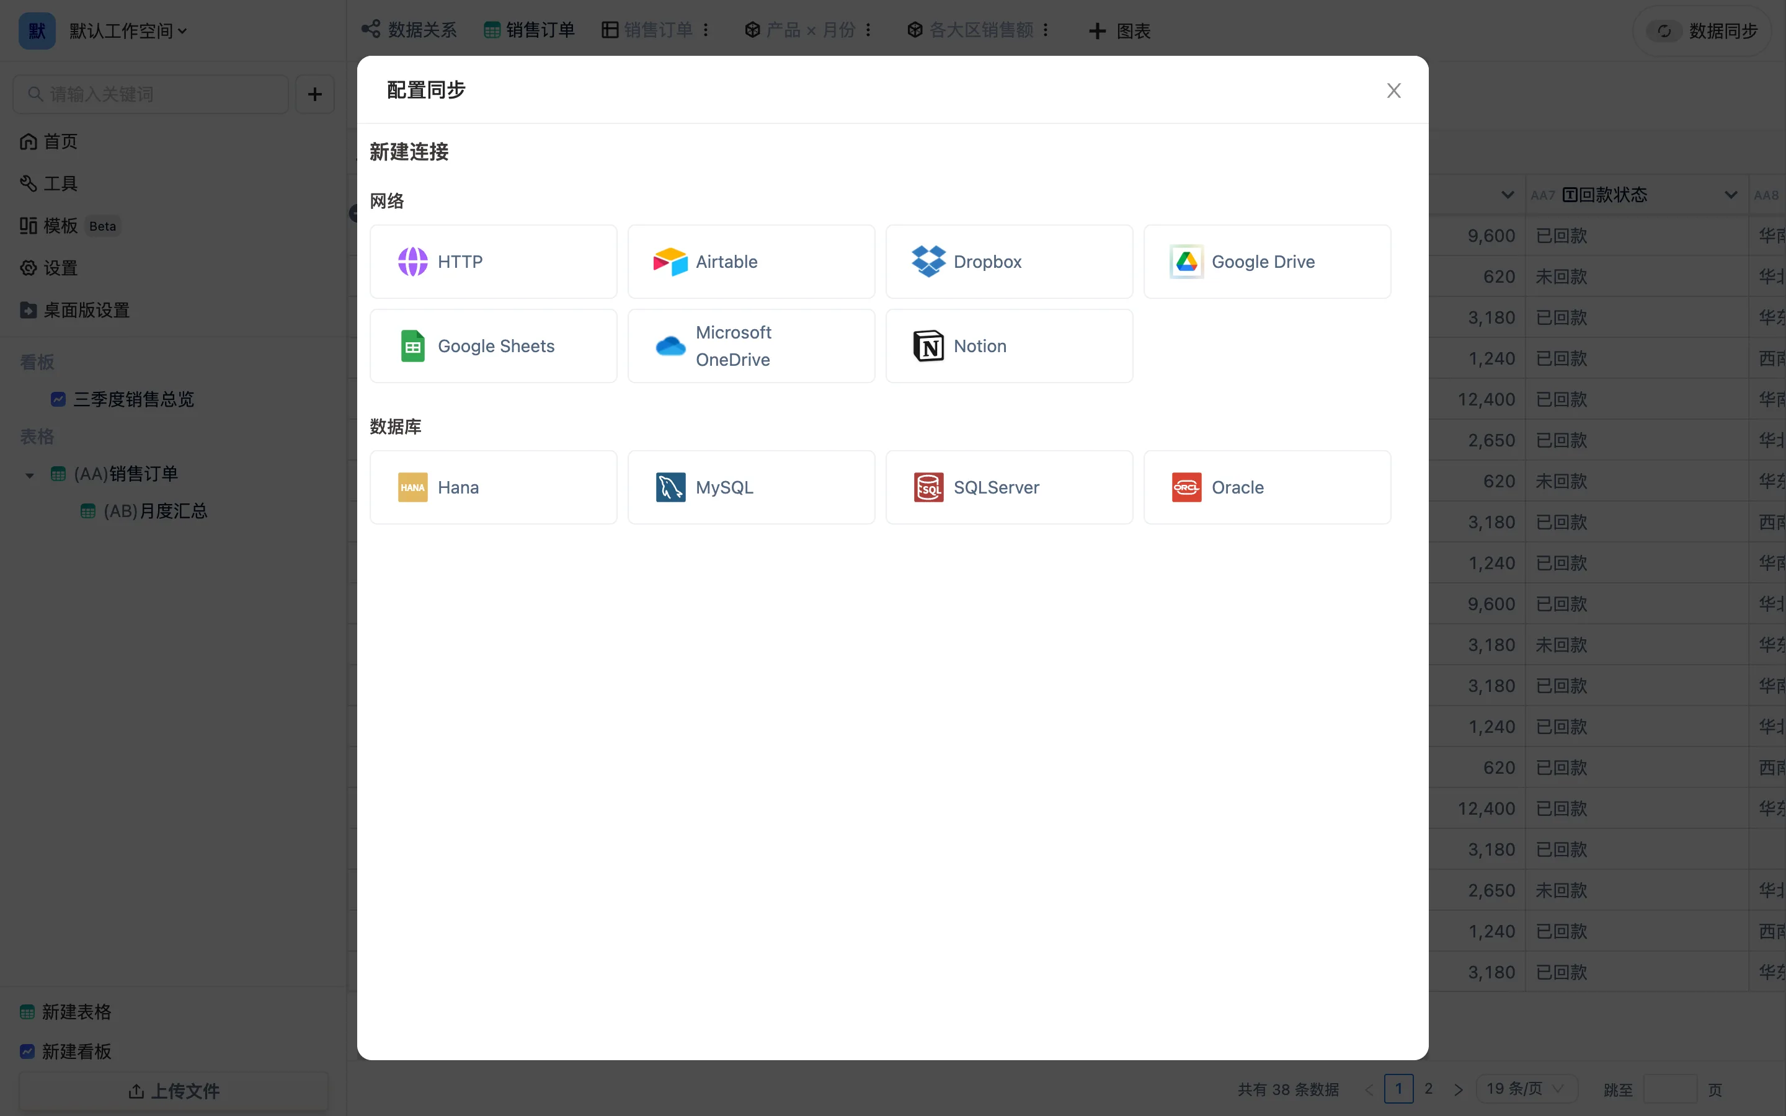Click 新建看板 to create a dashboard

click(x=66, y=1052)
